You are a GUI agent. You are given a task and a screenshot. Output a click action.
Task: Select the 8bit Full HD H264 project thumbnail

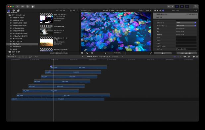pyautogui.click(x=46, y=18)
